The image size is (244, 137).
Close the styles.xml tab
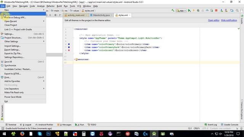tap(130, 15)
